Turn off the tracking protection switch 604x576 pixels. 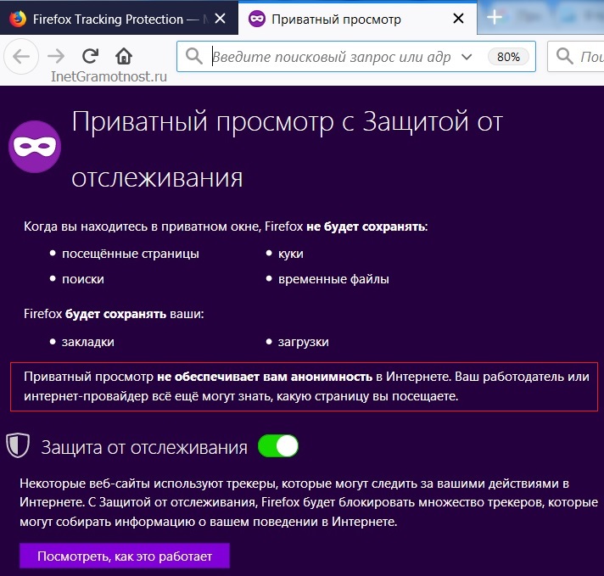[278, 446]
